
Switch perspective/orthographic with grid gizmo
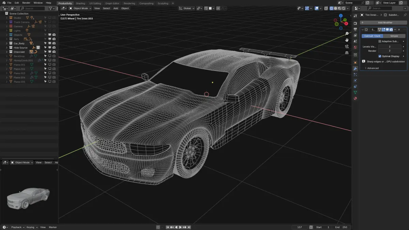347,53
